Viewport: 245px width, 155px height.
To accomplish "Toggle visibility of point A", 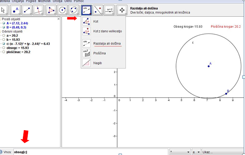I will (4, 23).
